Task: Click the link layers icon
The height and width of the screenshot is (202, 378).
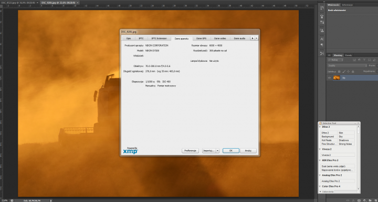Action: [x=348, y=200]
